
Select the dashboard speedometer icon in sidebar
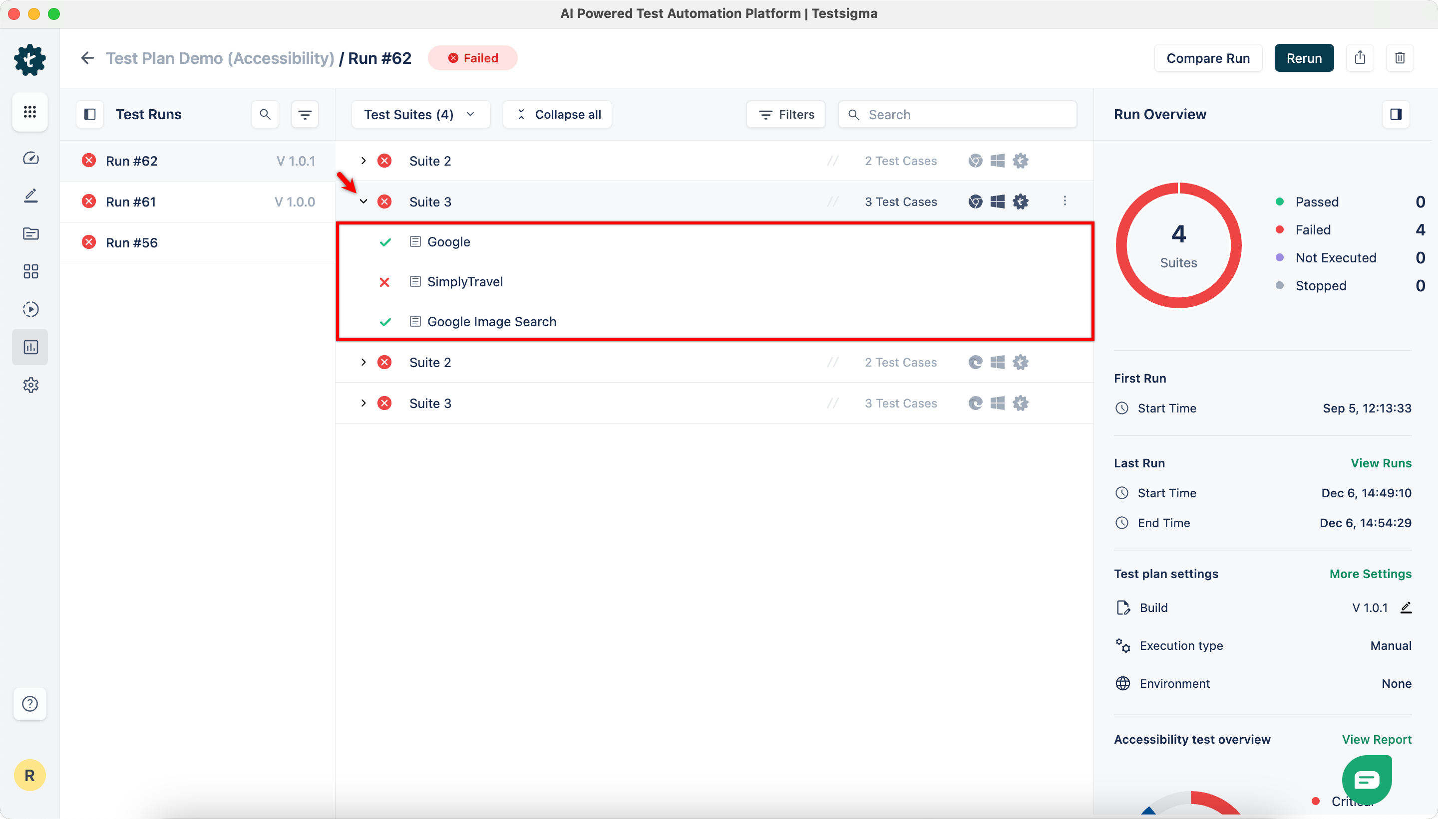(x=30, y=158)
